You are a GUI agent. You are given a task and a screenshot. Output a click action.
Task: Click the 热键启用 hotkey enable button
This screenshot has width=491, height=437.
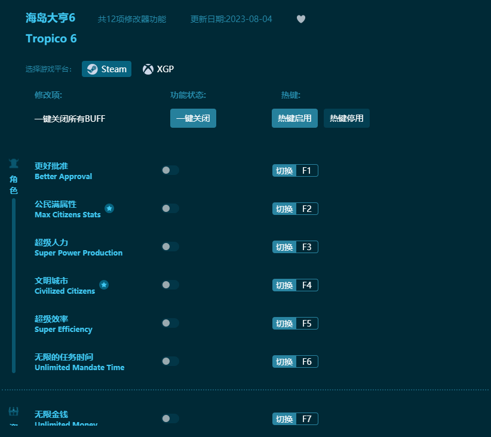point(294,118)
